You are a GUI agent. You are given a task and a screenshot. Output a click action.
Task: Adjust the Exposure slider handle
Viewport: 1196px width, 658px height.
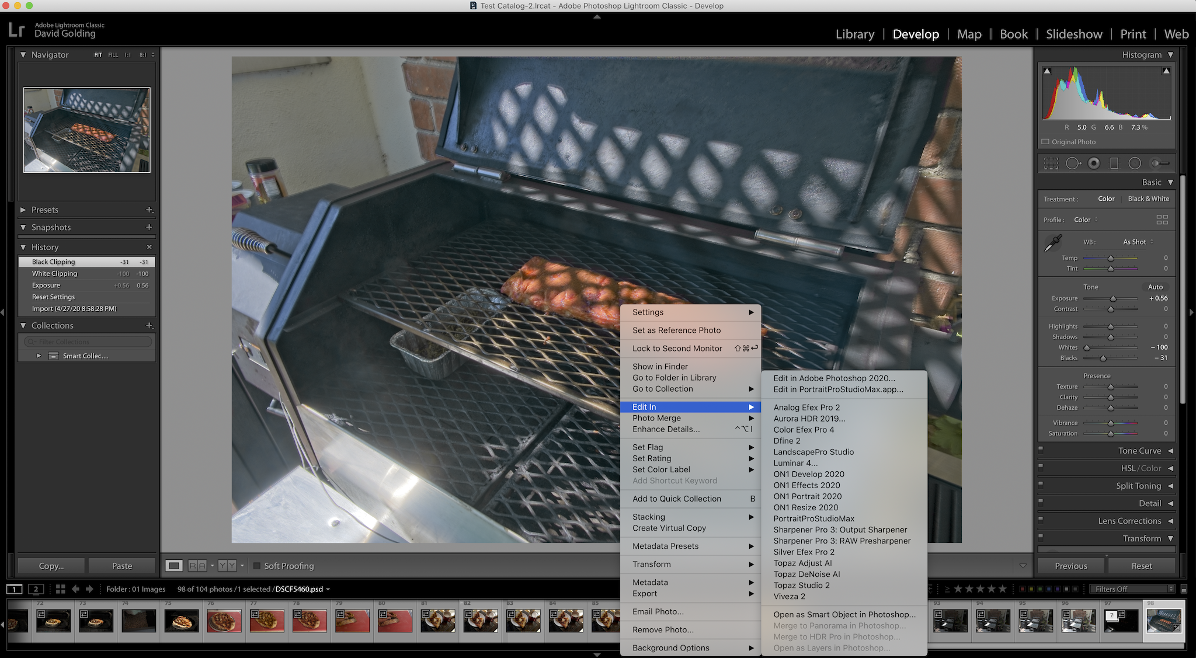pos(1113,299)
